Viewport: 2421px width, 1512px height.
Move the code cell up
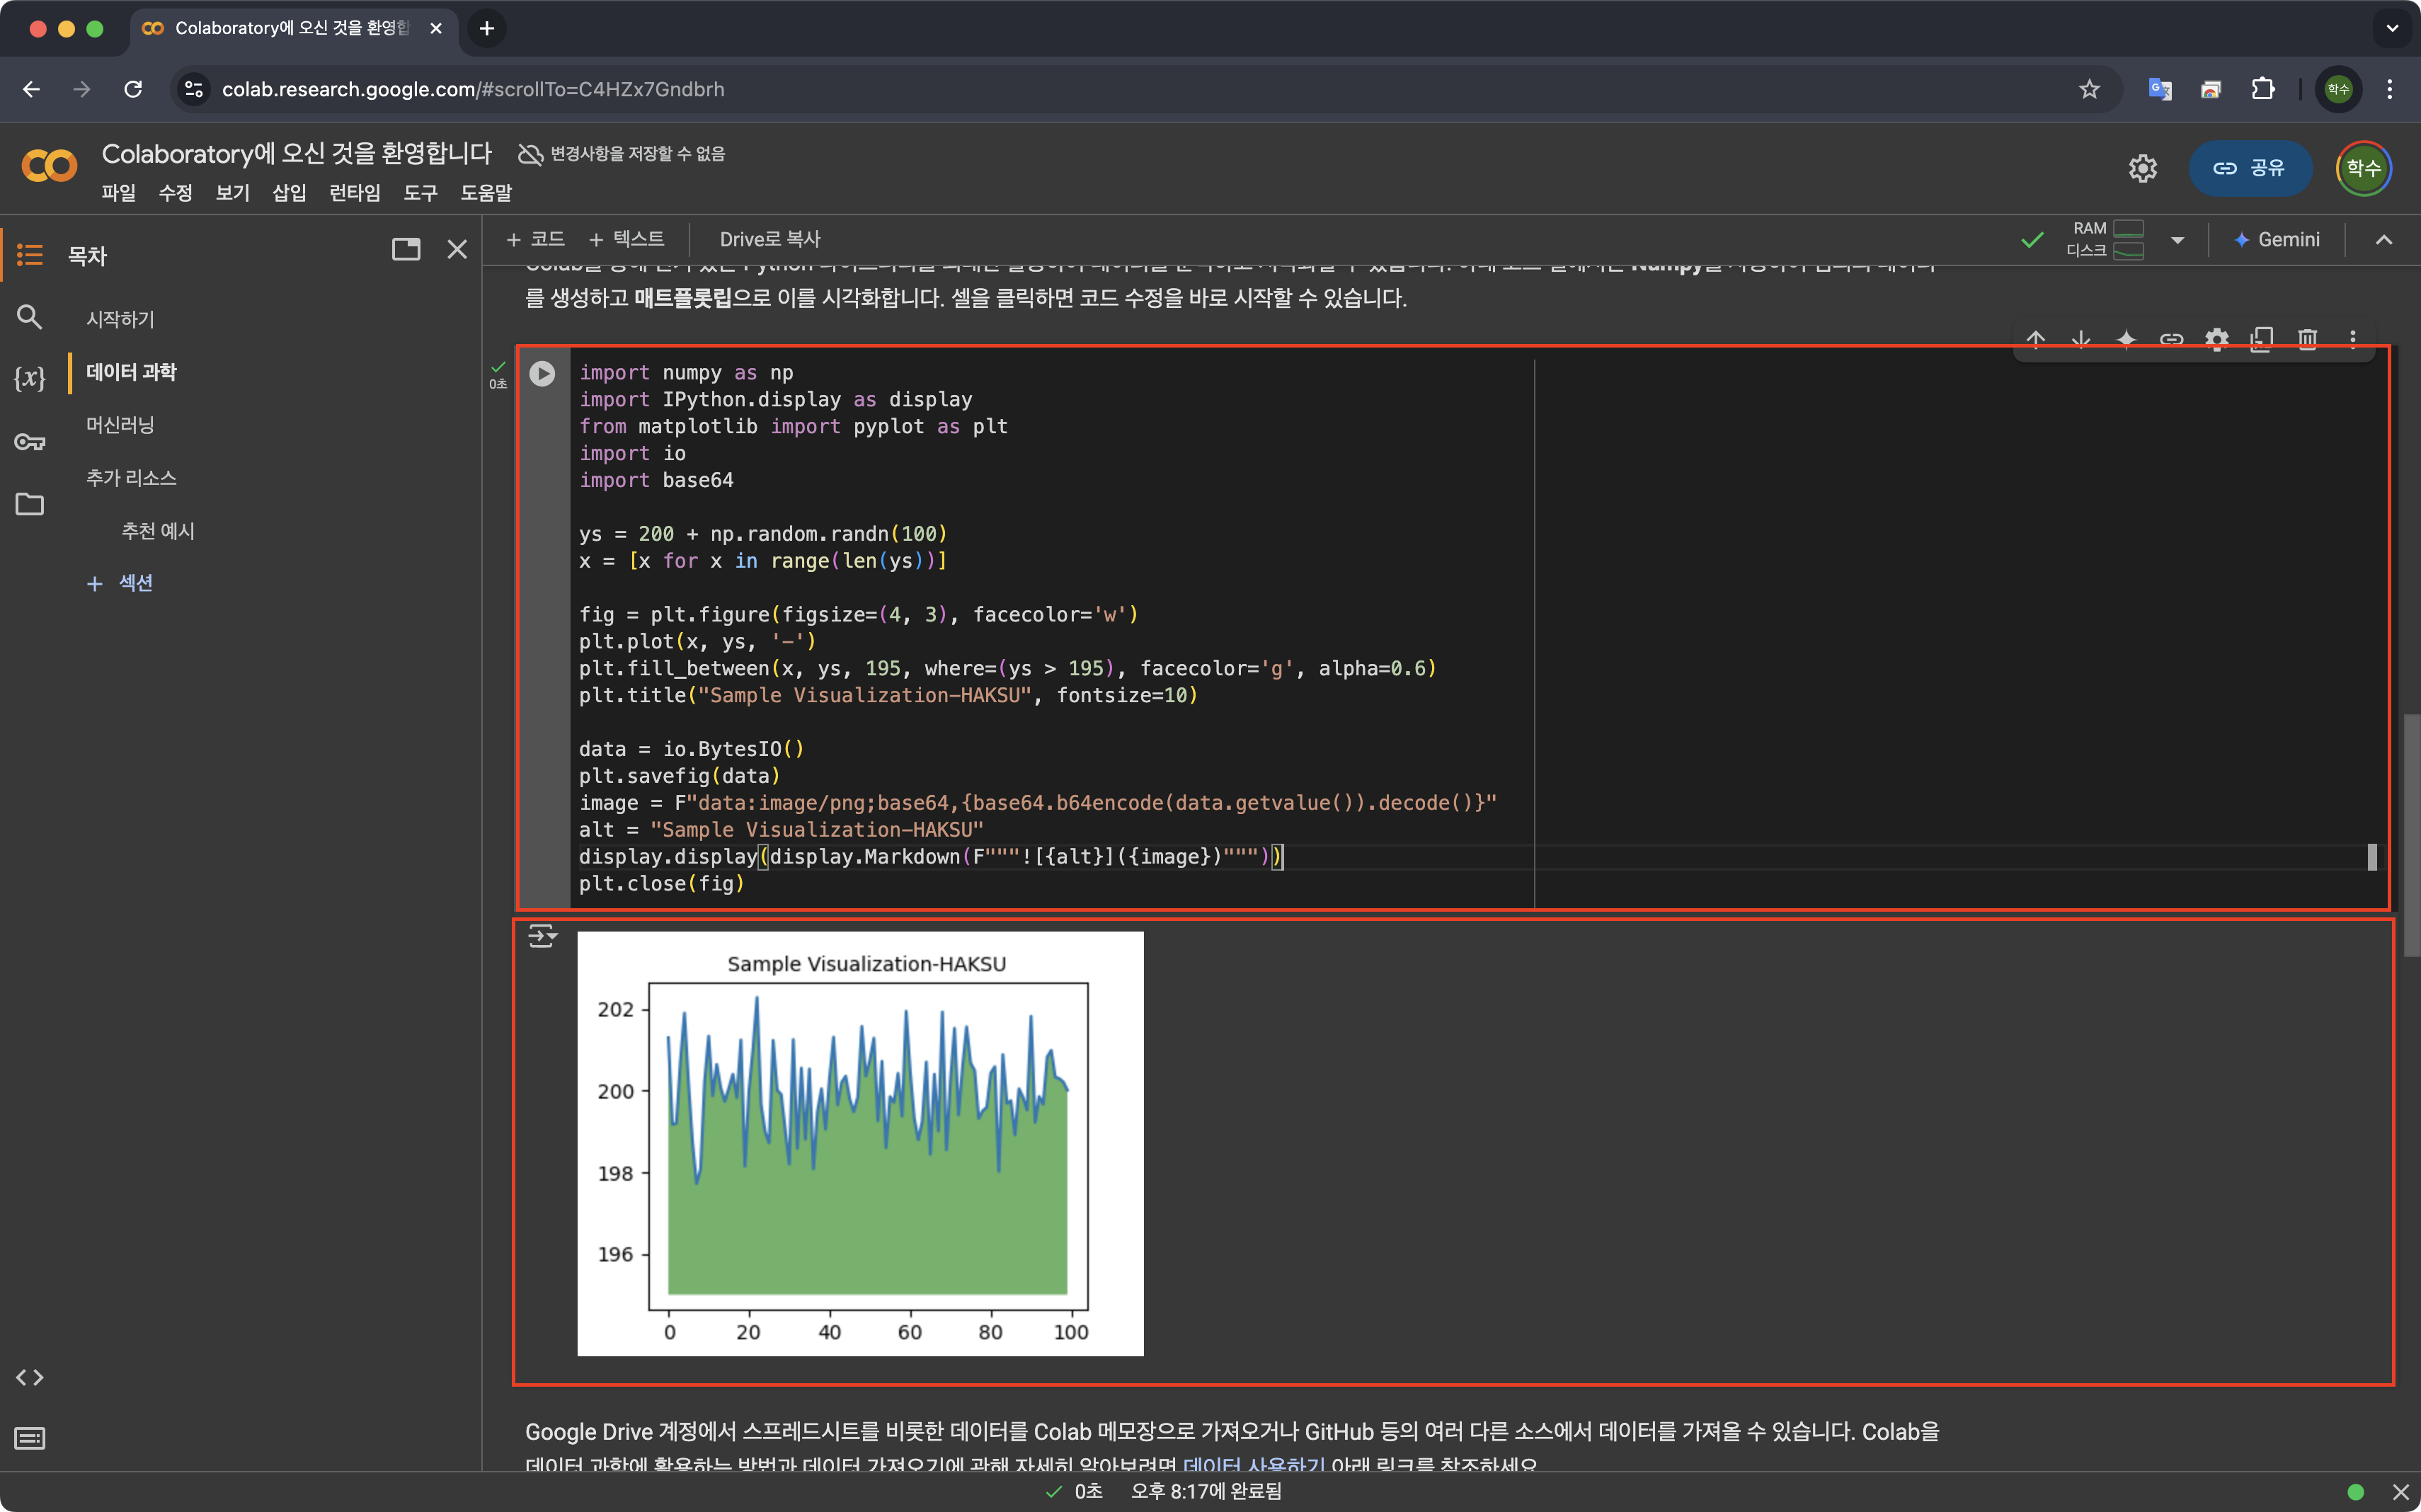pos(2035,340)
